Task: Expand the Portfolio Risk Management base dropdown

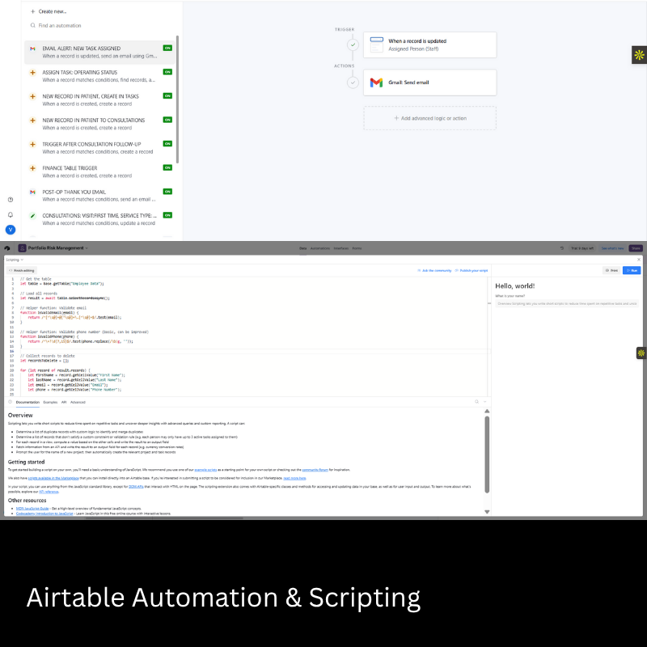Action: [87, 248]
